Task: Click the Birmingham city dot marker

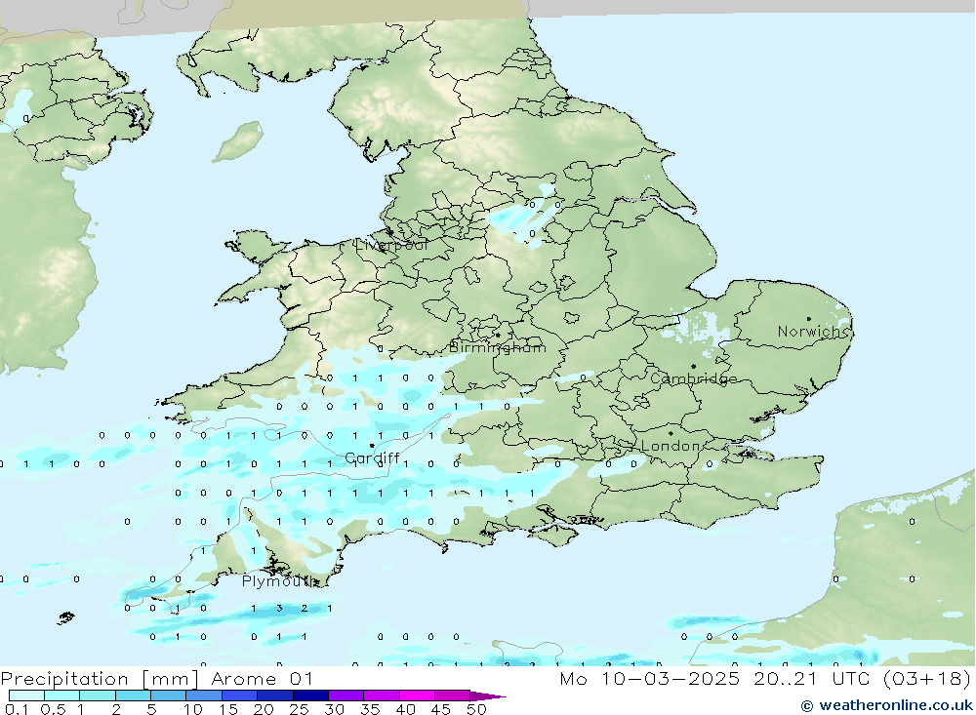Action: [498, 335]
